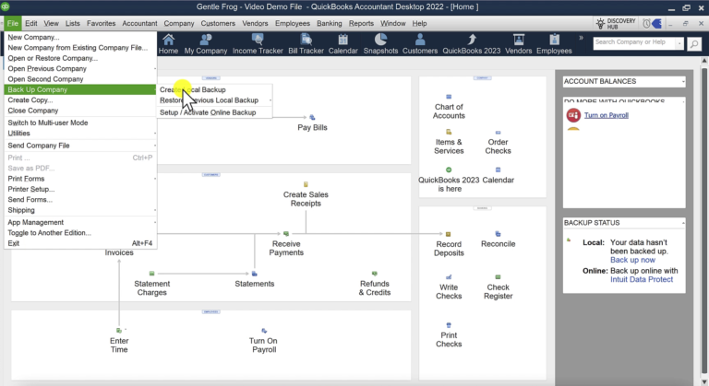The image size is (709, 386).
Task: Click the vertical scrollbar down arrow
Action: (704, 382)
